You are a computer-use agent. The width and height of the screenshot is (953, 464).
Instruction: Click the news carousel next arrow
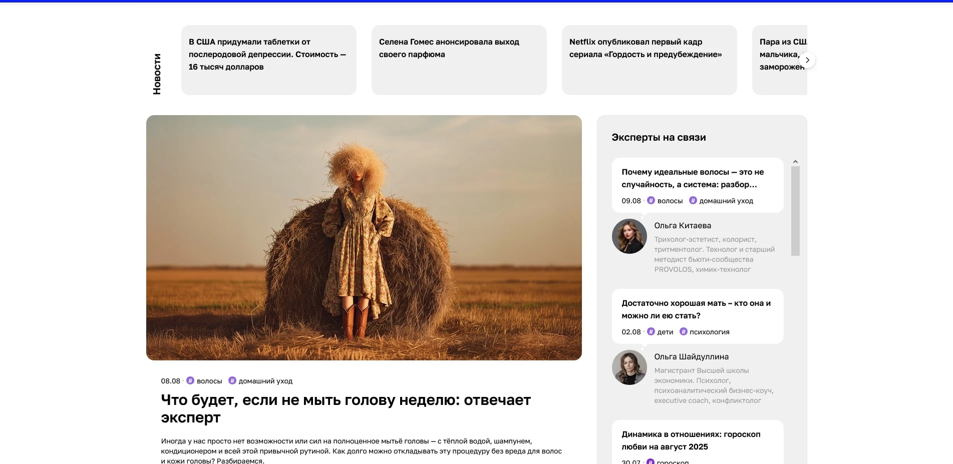(x=807, y=60)
